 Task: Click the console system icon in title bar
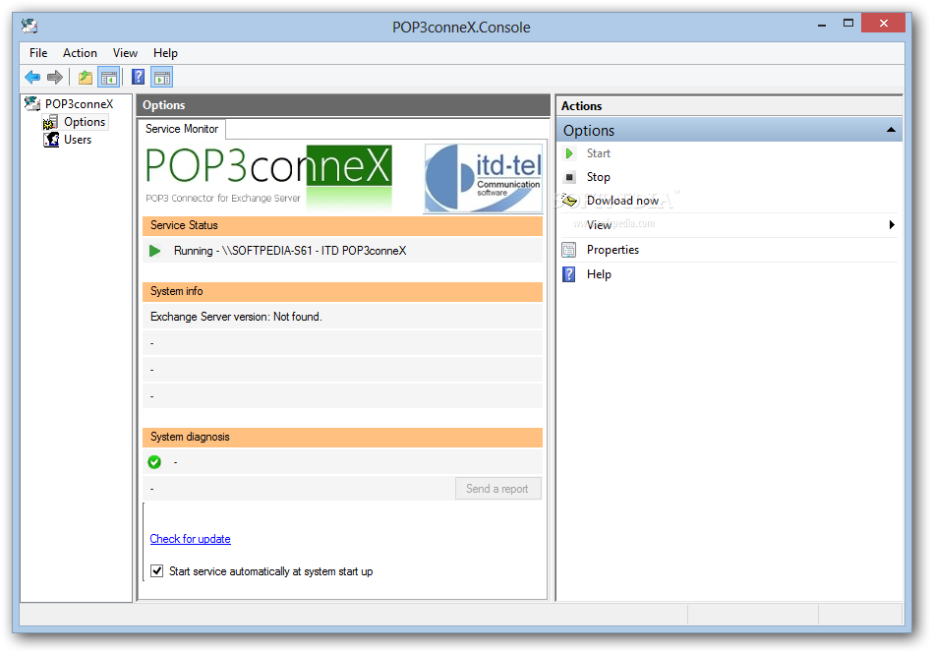[29, 26]
